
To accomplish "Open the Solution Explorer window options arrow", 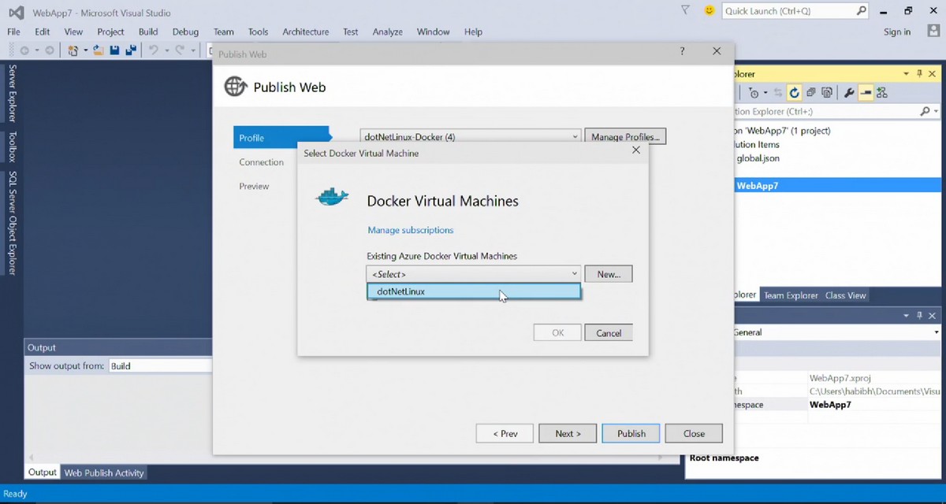I will pyautogui.click(x=906, y=73).
